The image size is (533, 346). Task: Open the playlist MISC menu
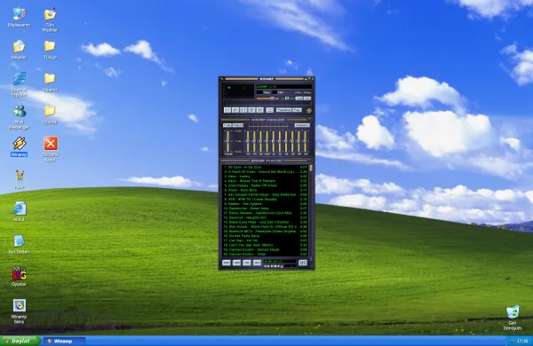(257, 263)
